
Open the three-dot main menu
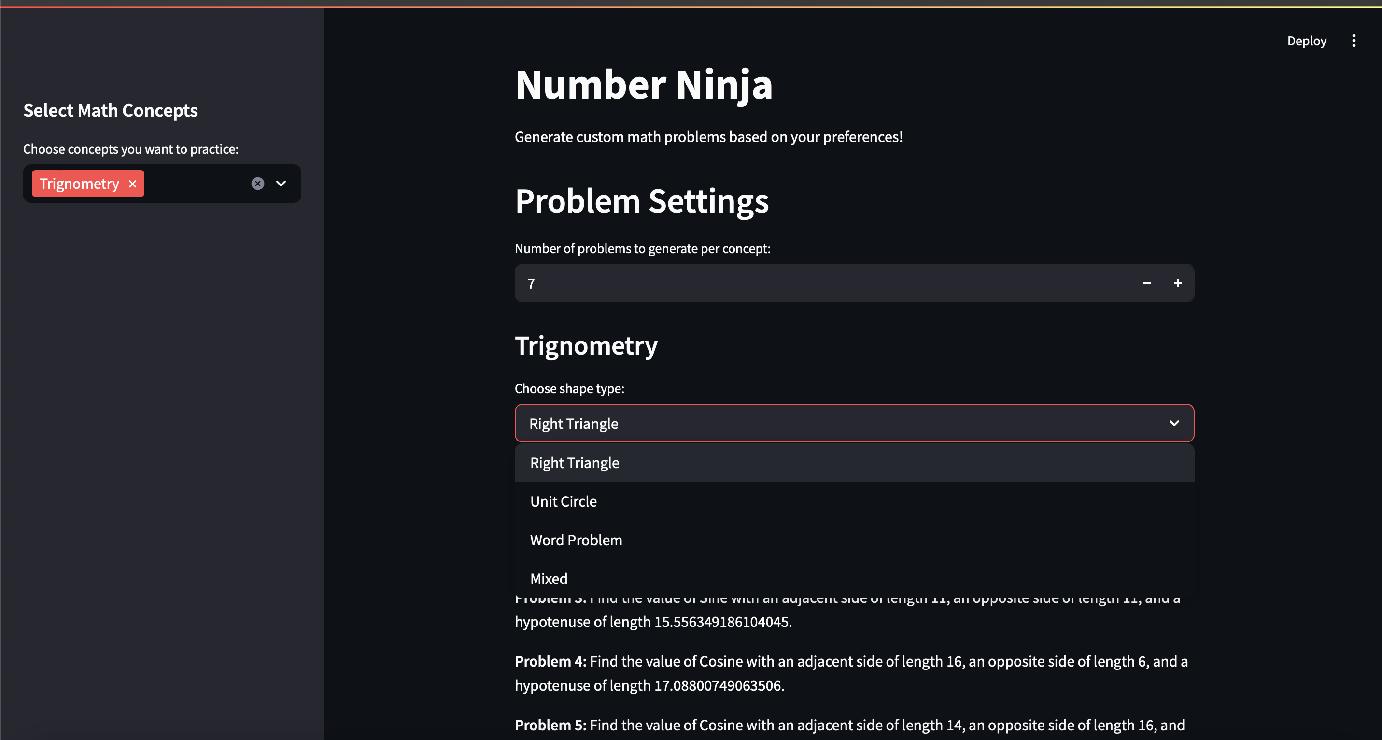point(1354,41)
